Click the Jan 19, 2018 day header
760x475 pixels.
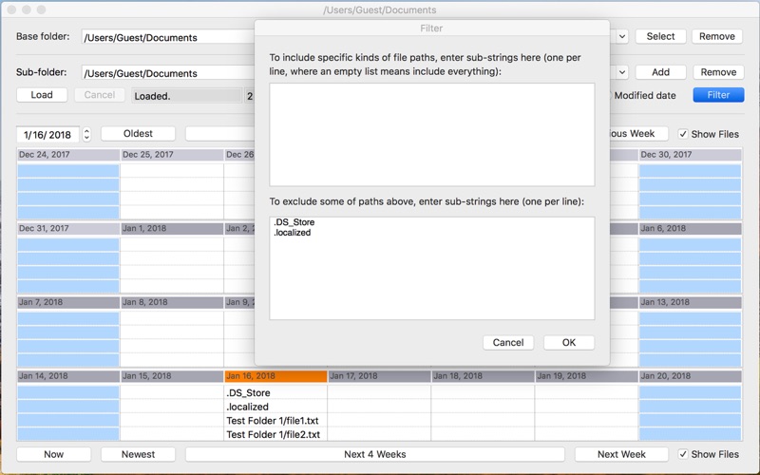click(x=586, y=376)
